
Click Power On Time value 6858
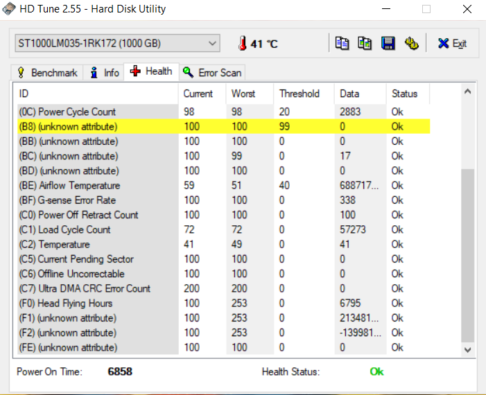pos(120,371)
